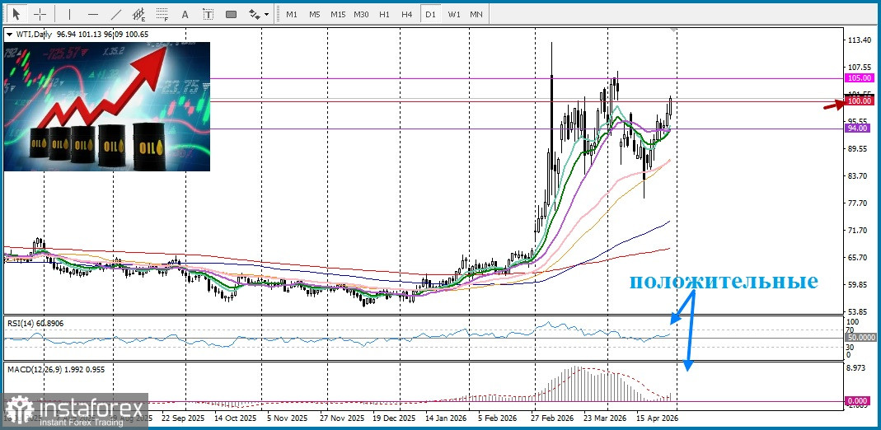Choose the trendline drawing tool
The height and width of the screenshot is (430, 881).
pyautogui.click(x=115, y=14)
